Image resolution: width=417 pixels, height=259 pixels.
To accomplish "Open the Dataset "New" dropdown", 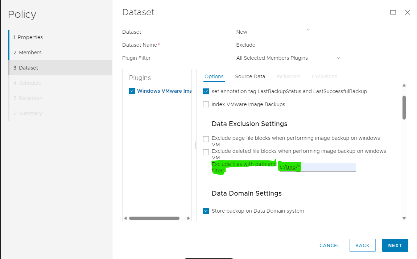I will tap(274, 32).
